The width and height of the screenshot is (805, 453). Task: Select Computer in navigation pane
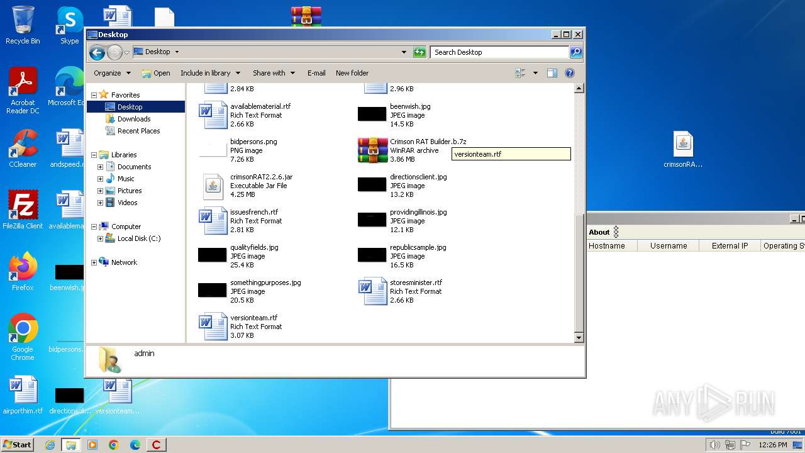tap(126, 226)
